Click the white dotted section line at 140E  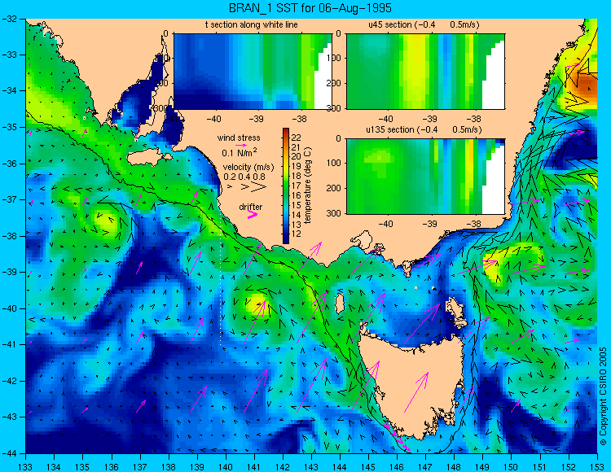(222, 280)
